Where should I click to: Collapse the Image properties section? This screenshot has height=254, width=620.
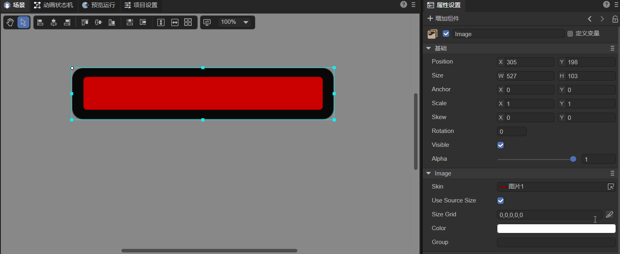(x=429, y=173)
